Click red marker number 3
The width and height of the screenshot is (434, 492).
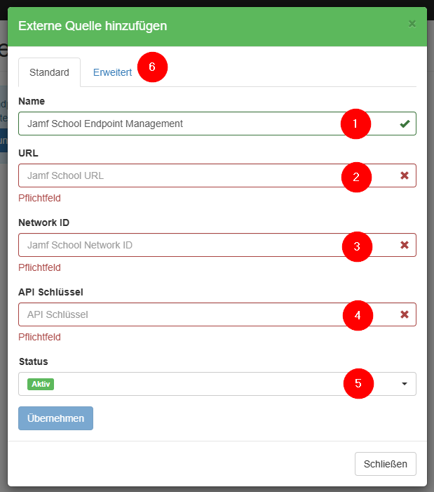(x=357, y=246)
